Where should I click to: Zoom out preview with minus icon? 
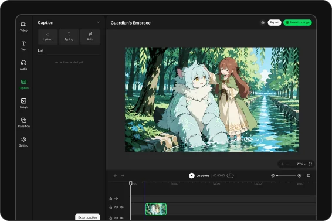[x=288, y=164]
